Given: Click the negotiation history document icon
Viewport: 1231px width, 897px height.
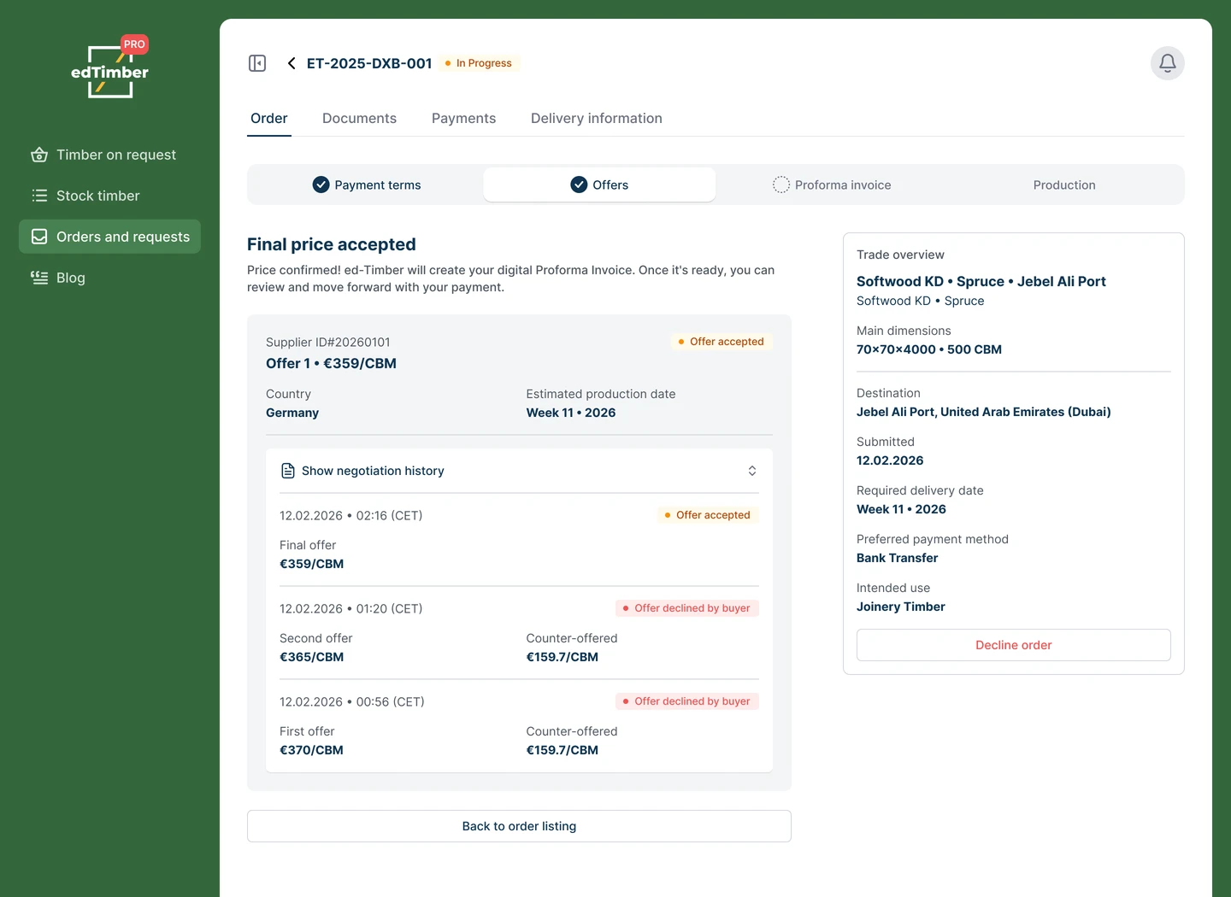Looking at the screenshot, I should tap(288, 471).
